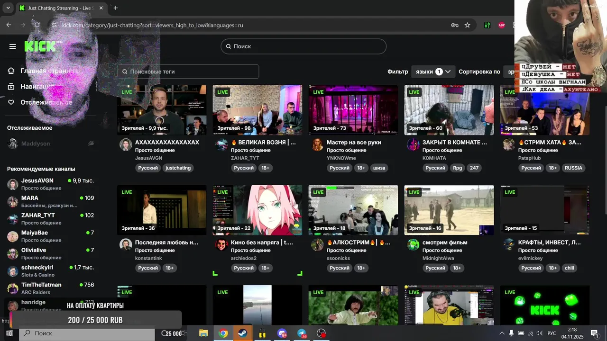Open the green sliders extension icon
The height and width of the screenshot is (341, 607).
[x=487, y=25]
